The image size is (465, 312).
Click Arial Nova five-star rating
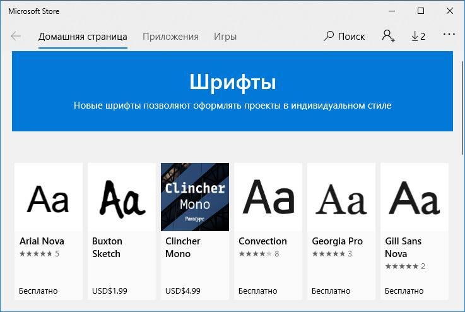[39, 254]
